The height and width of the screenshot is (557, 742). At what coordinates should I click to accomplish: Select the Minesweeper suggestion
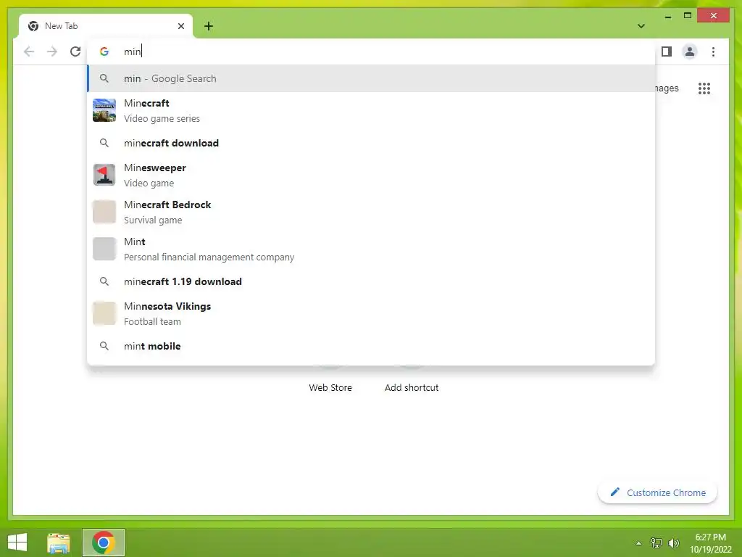tap(372, 176)
